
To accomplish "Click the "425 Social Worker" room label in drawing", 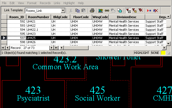I will click(x=97, y=94).
